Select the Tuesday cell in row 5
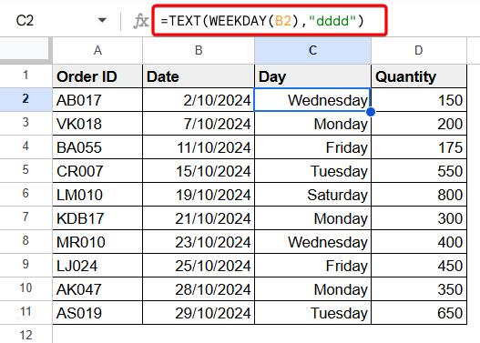The height and width of the screenshot is (343, 480). (312, 171)
